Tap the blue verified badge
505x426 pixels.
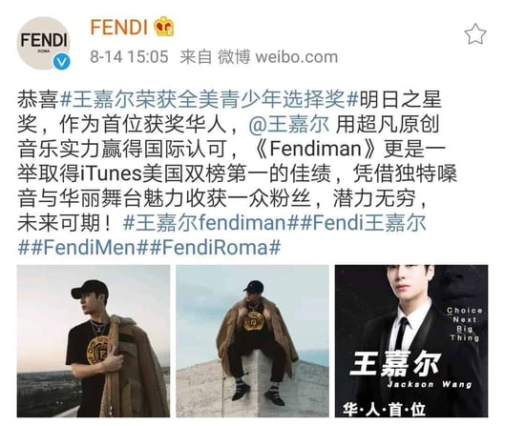(x=61, y=62)
